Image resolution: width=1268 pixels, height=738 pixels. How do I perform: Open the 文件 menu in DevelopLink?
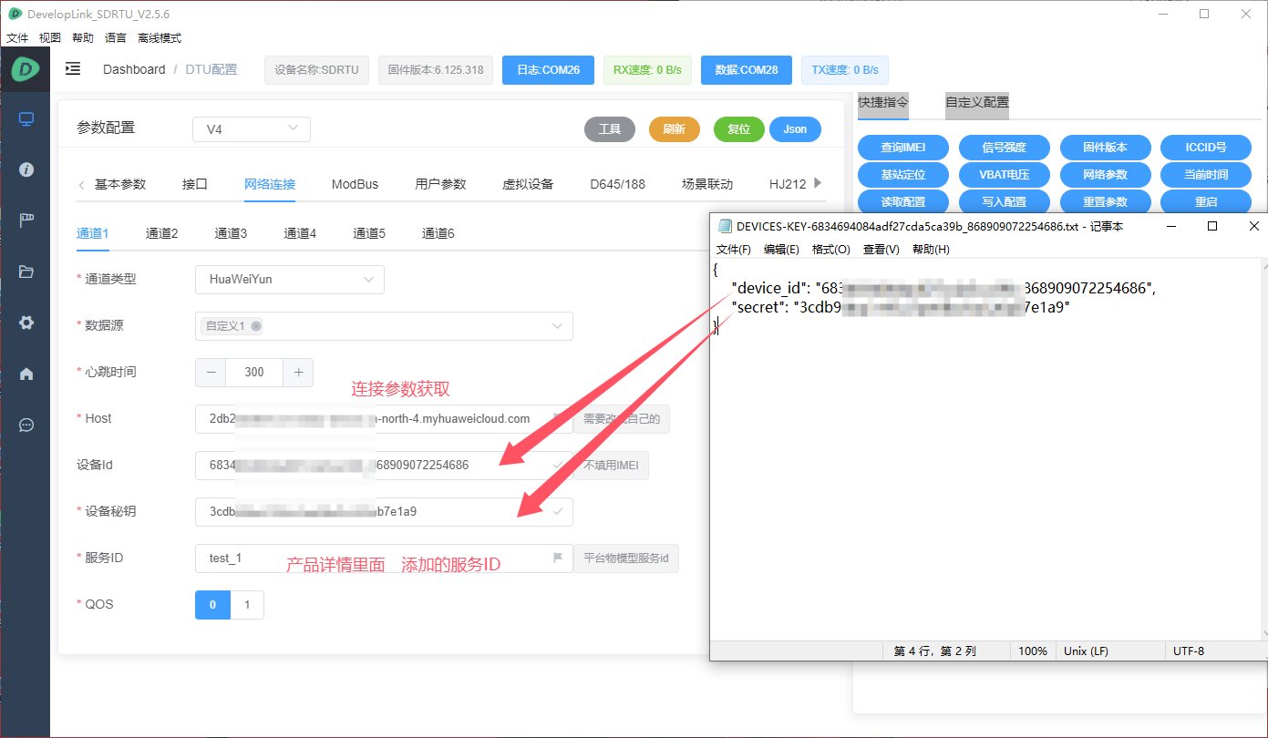(x=17, y=38)
